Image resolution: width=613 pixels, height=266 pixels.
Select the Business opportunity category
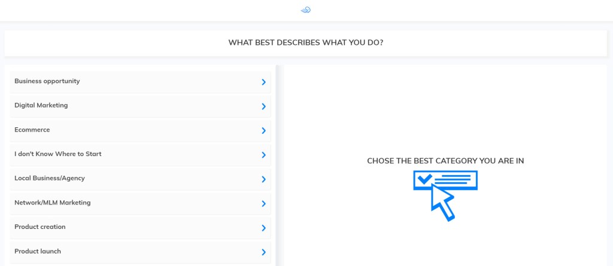tap(47, 81)
